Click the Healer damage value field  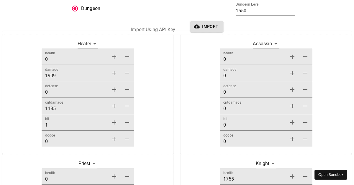(75, 76)
